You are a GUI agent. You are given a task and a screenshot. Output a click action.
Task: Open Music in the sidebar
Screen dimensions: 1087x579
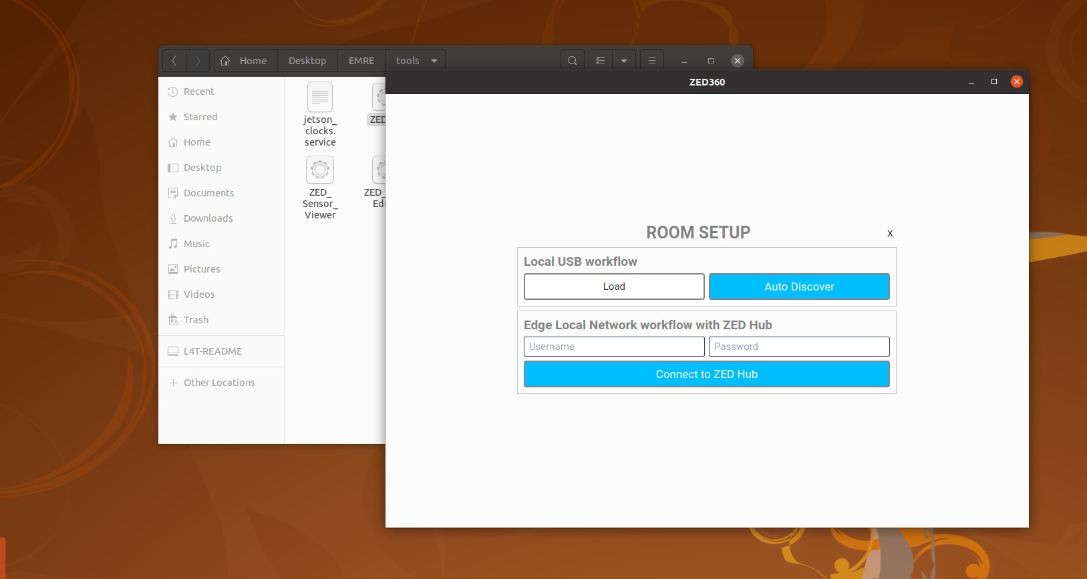pos(221,244)
